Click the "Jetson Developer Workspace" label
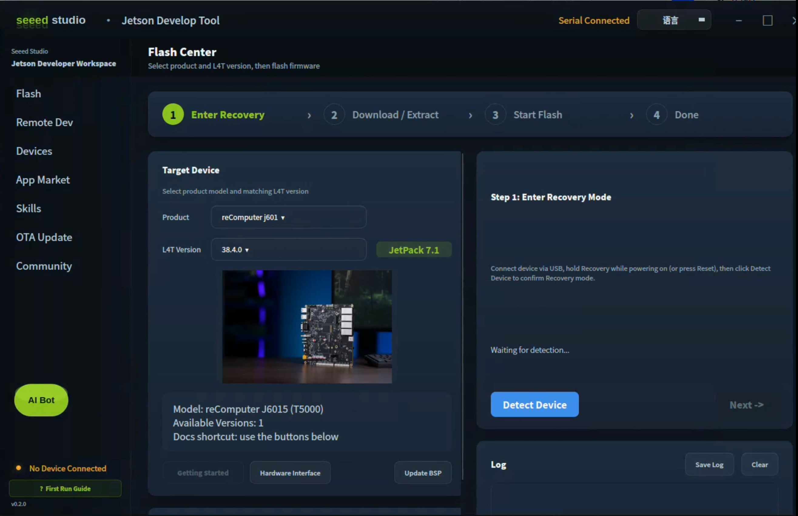 pos(64,64)
